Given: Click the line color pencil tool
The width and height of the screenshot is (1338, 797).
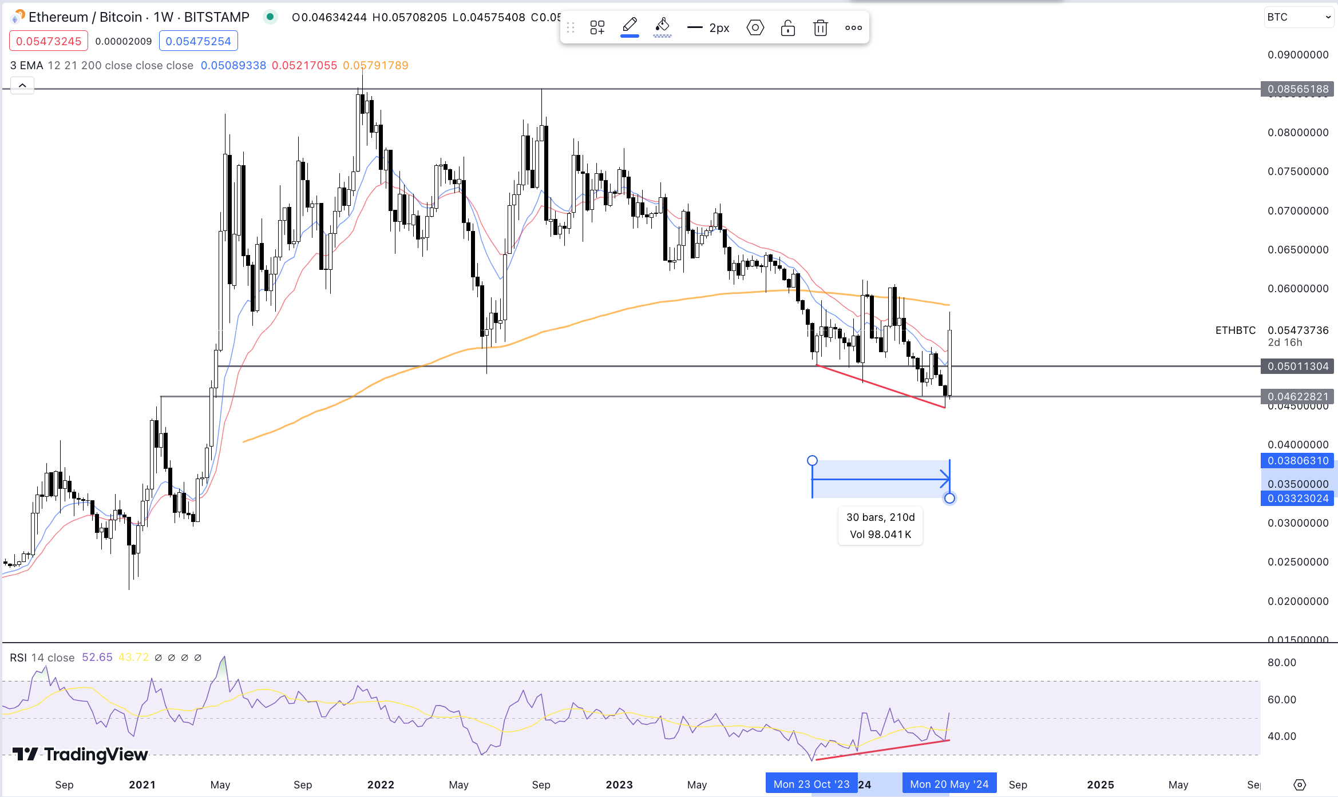Looking at the screenshot, I should coord(630,26).
